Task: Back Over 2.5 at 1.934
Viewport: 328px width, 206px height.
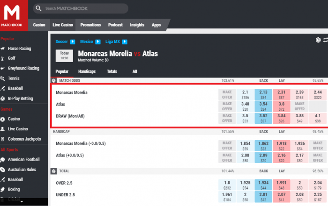Action: tap(263, 185)
